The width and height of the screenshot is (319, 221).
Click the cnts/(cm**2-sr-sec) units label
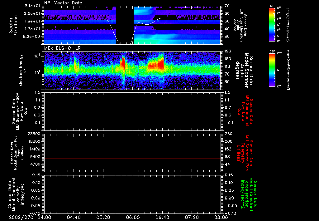(x=288, y=24)
